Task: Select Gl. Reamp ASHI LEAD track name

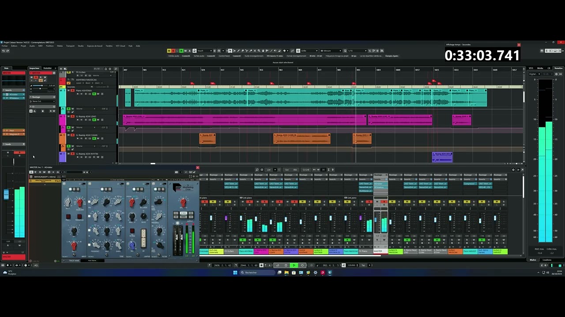Action: pos(87,117)
